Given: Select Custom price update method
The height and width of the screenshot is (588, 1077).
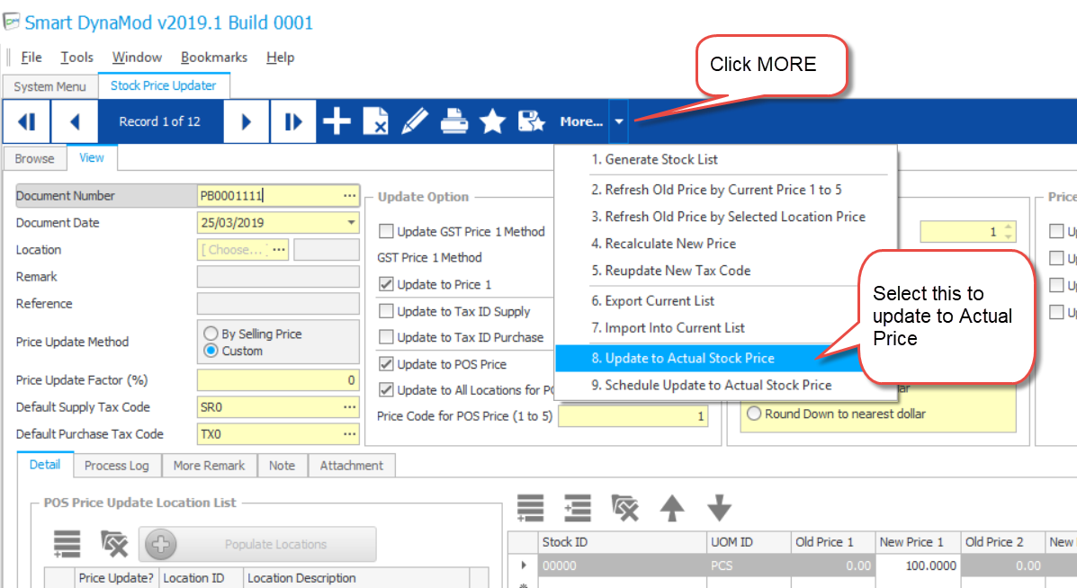Looking at the screenshot, I should [x=211, y=351].
